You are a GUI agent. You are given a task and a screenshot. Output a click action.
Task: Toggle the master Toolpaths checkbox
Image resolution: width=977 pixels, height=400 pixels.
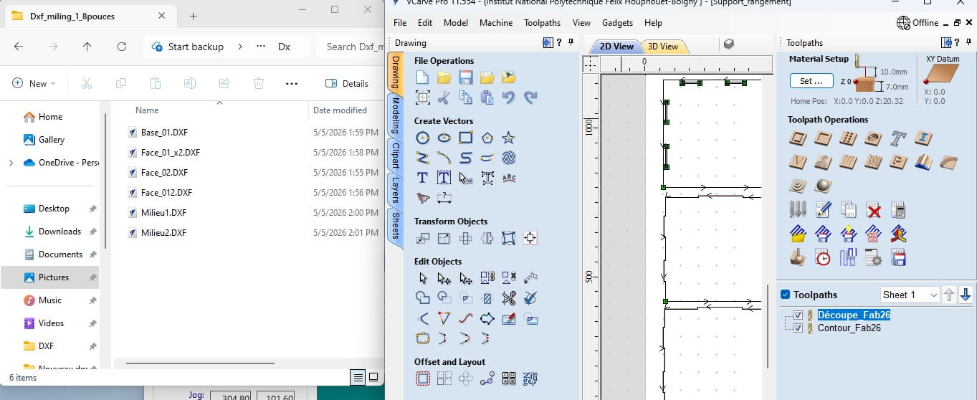(785, 295)
